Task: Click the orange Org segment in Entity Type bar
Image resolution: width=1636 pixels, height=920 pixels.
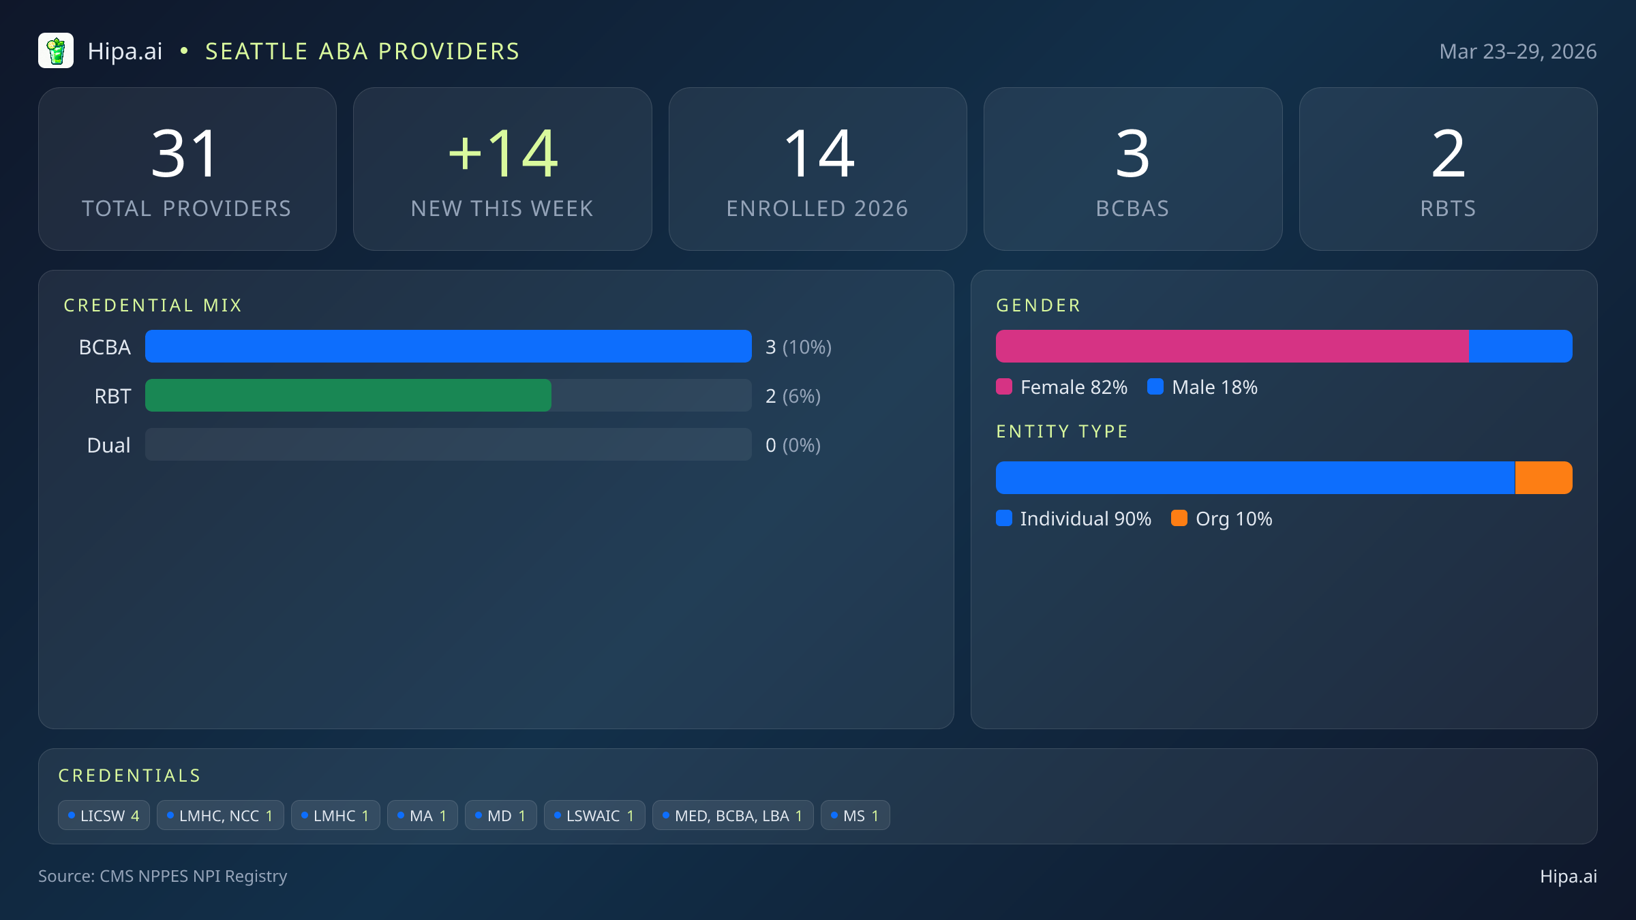Action: [1543, 478]
